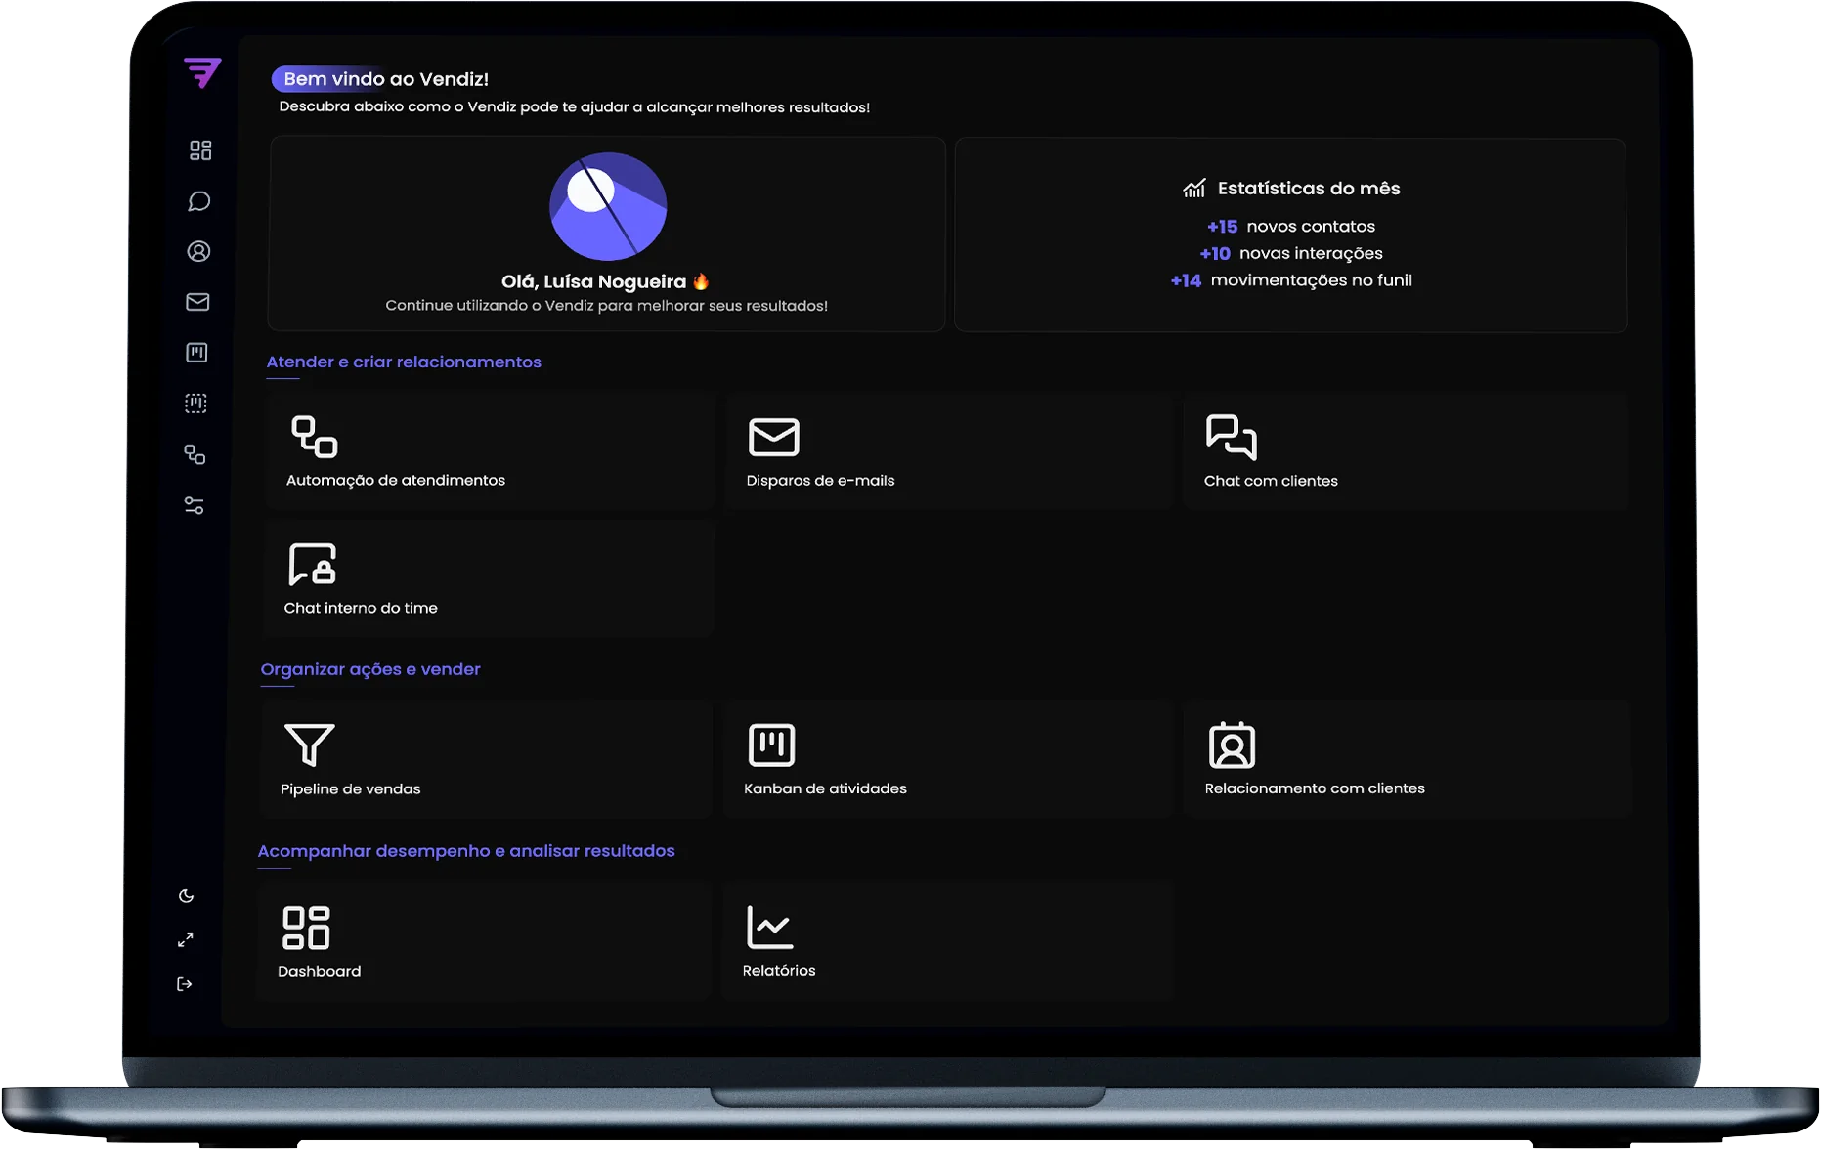Image resolution: width=1821 pixels, height=1150 pixels.
Task: Click the +10 novas interações stat
Action: coord(1291,253)
